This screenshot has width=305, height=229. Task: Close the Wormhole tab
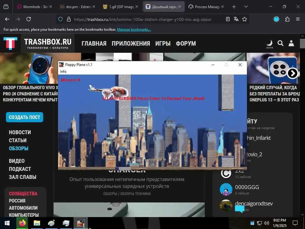[51, 7]
